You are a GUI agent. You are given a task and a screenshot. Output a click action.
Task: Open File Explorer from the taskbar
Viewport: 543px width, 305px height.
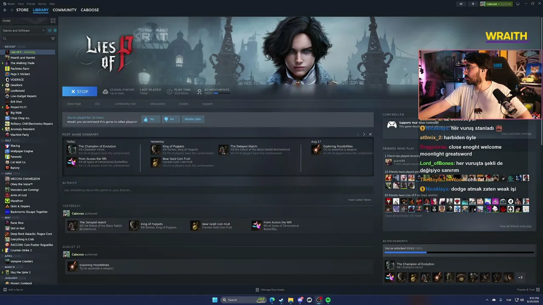[x=291, y=300]
